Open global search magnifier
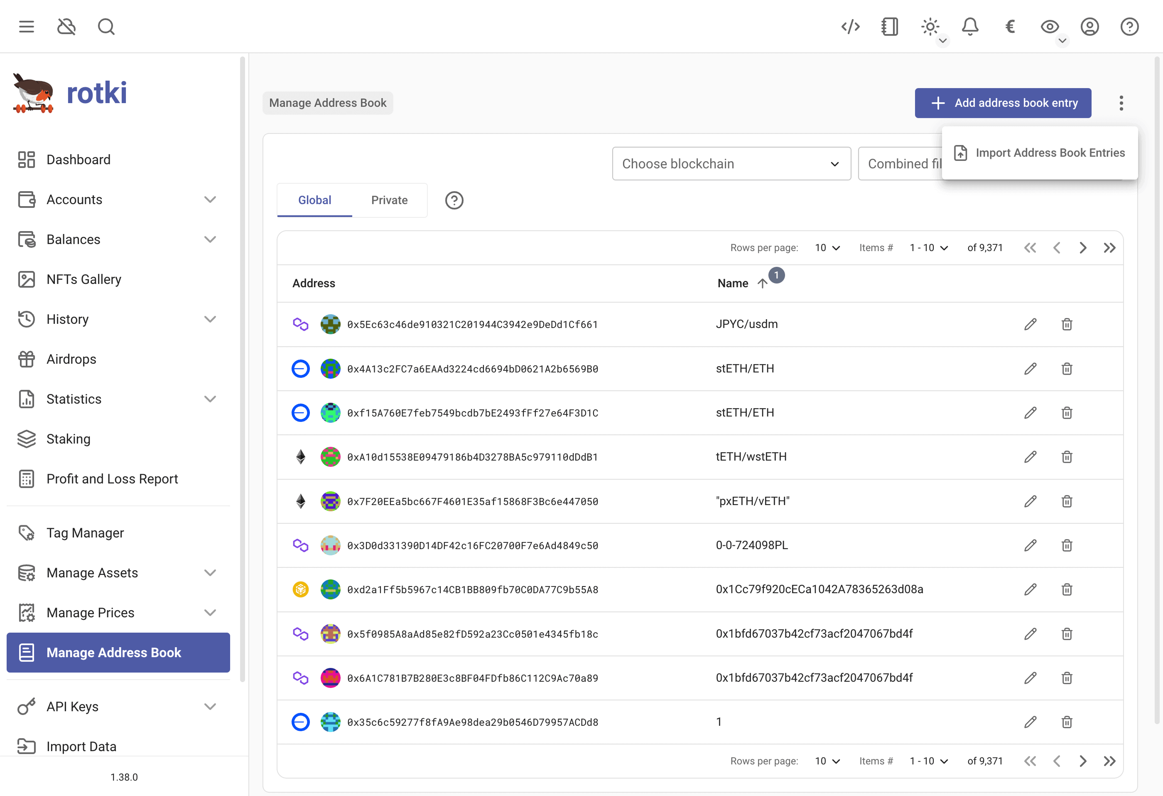The height and width of the screenshot is (796, 1163). [x=106, y=27]
